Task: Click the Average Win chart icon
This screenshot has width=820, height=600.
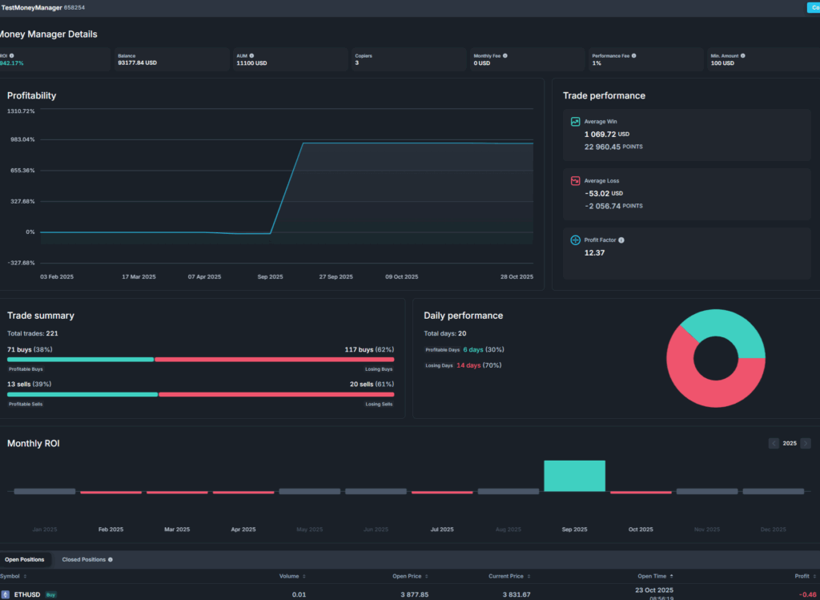Action: pos(575,122)
